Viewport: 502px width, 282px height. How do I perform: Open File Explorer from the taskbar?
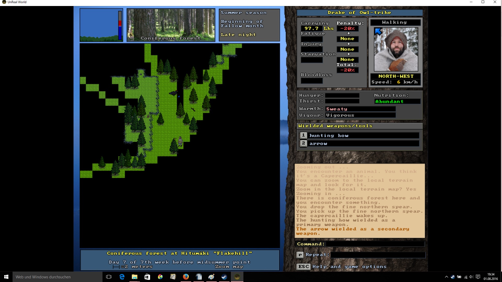pyautogui.click(x=135, y=277)
